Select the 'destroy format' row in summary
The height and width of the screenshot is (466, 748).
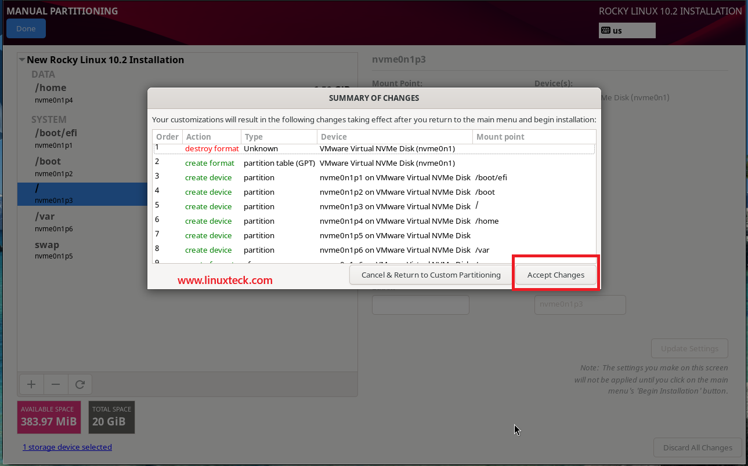(374, 148)
